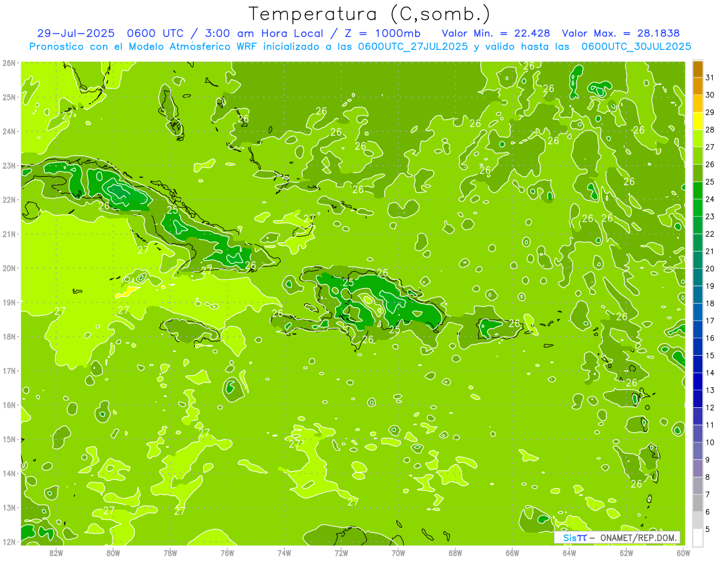The image size is (726, 561).
Task: Click the colorbar scale label 18
Action: [x=710, y=303]
